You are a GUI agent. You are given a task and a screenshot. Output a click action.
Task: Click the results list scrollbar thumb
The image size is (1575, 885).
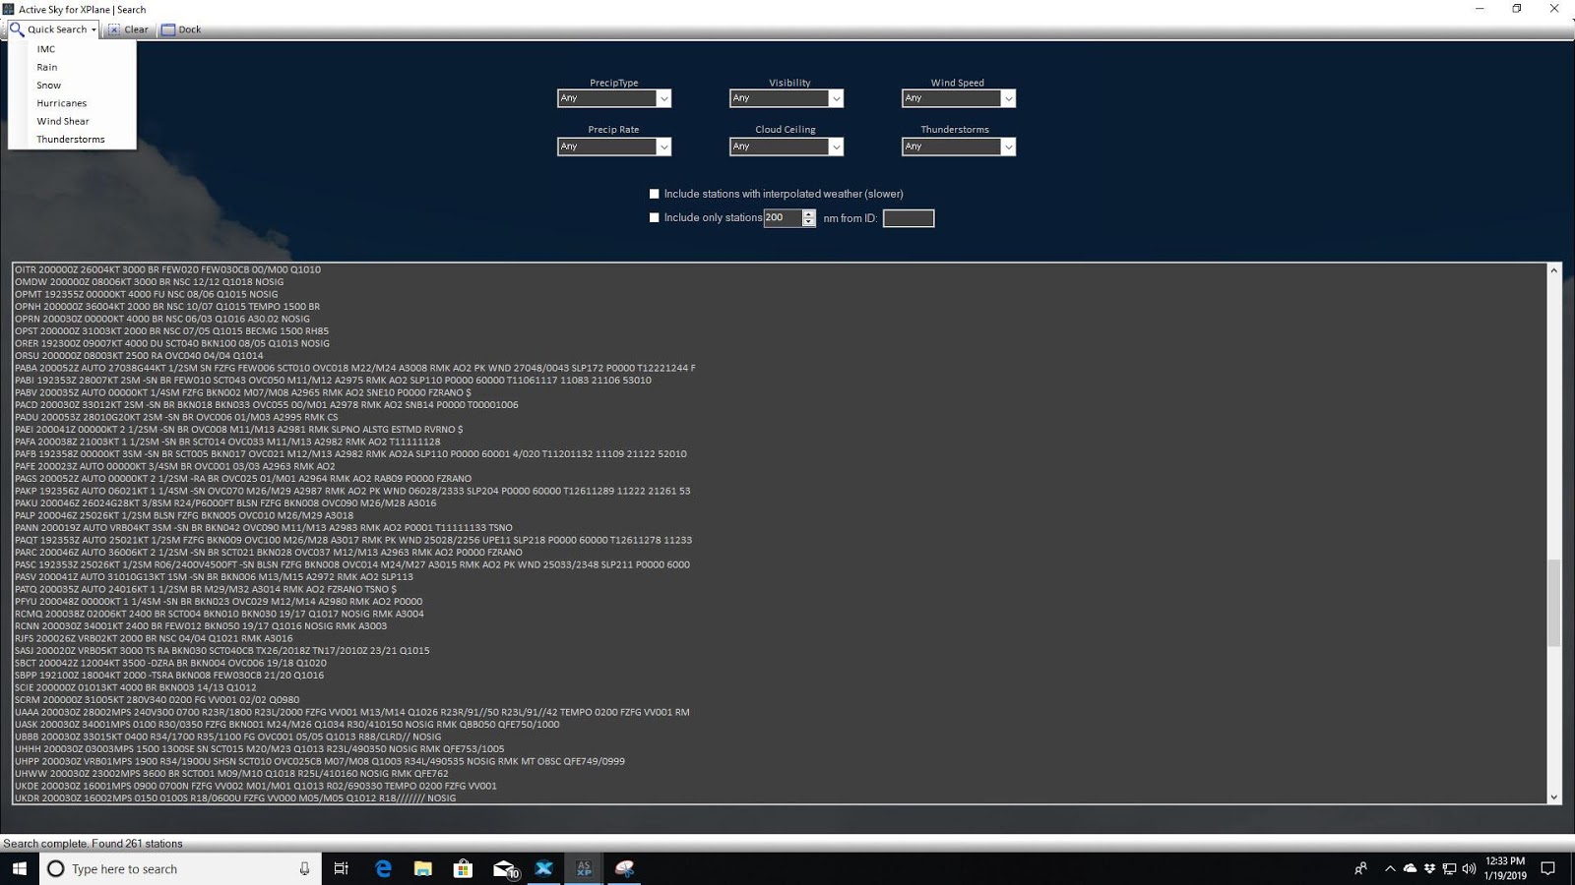(1554, 603)
